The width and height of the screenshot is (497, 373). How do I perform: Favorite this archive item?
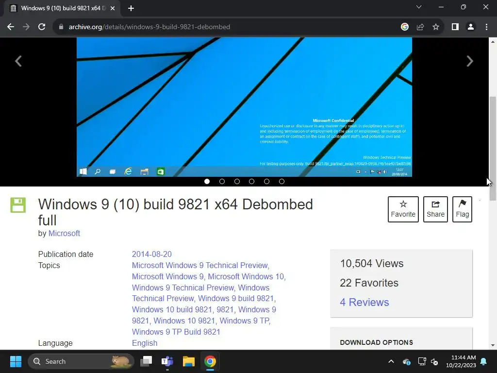pos(403,209)
